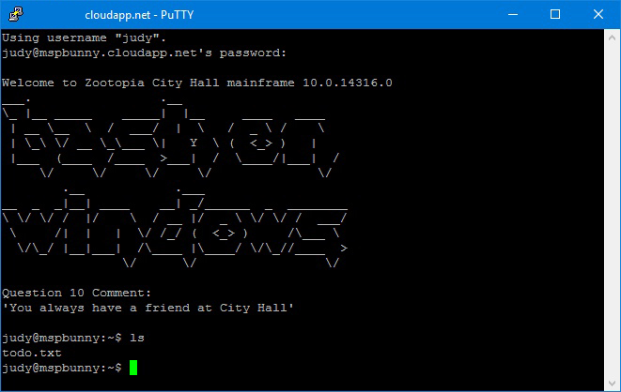Click the 'Using username "judy"' line
Image resolution: width=621 pixels, height=392 pixels.
coord(84,38)
